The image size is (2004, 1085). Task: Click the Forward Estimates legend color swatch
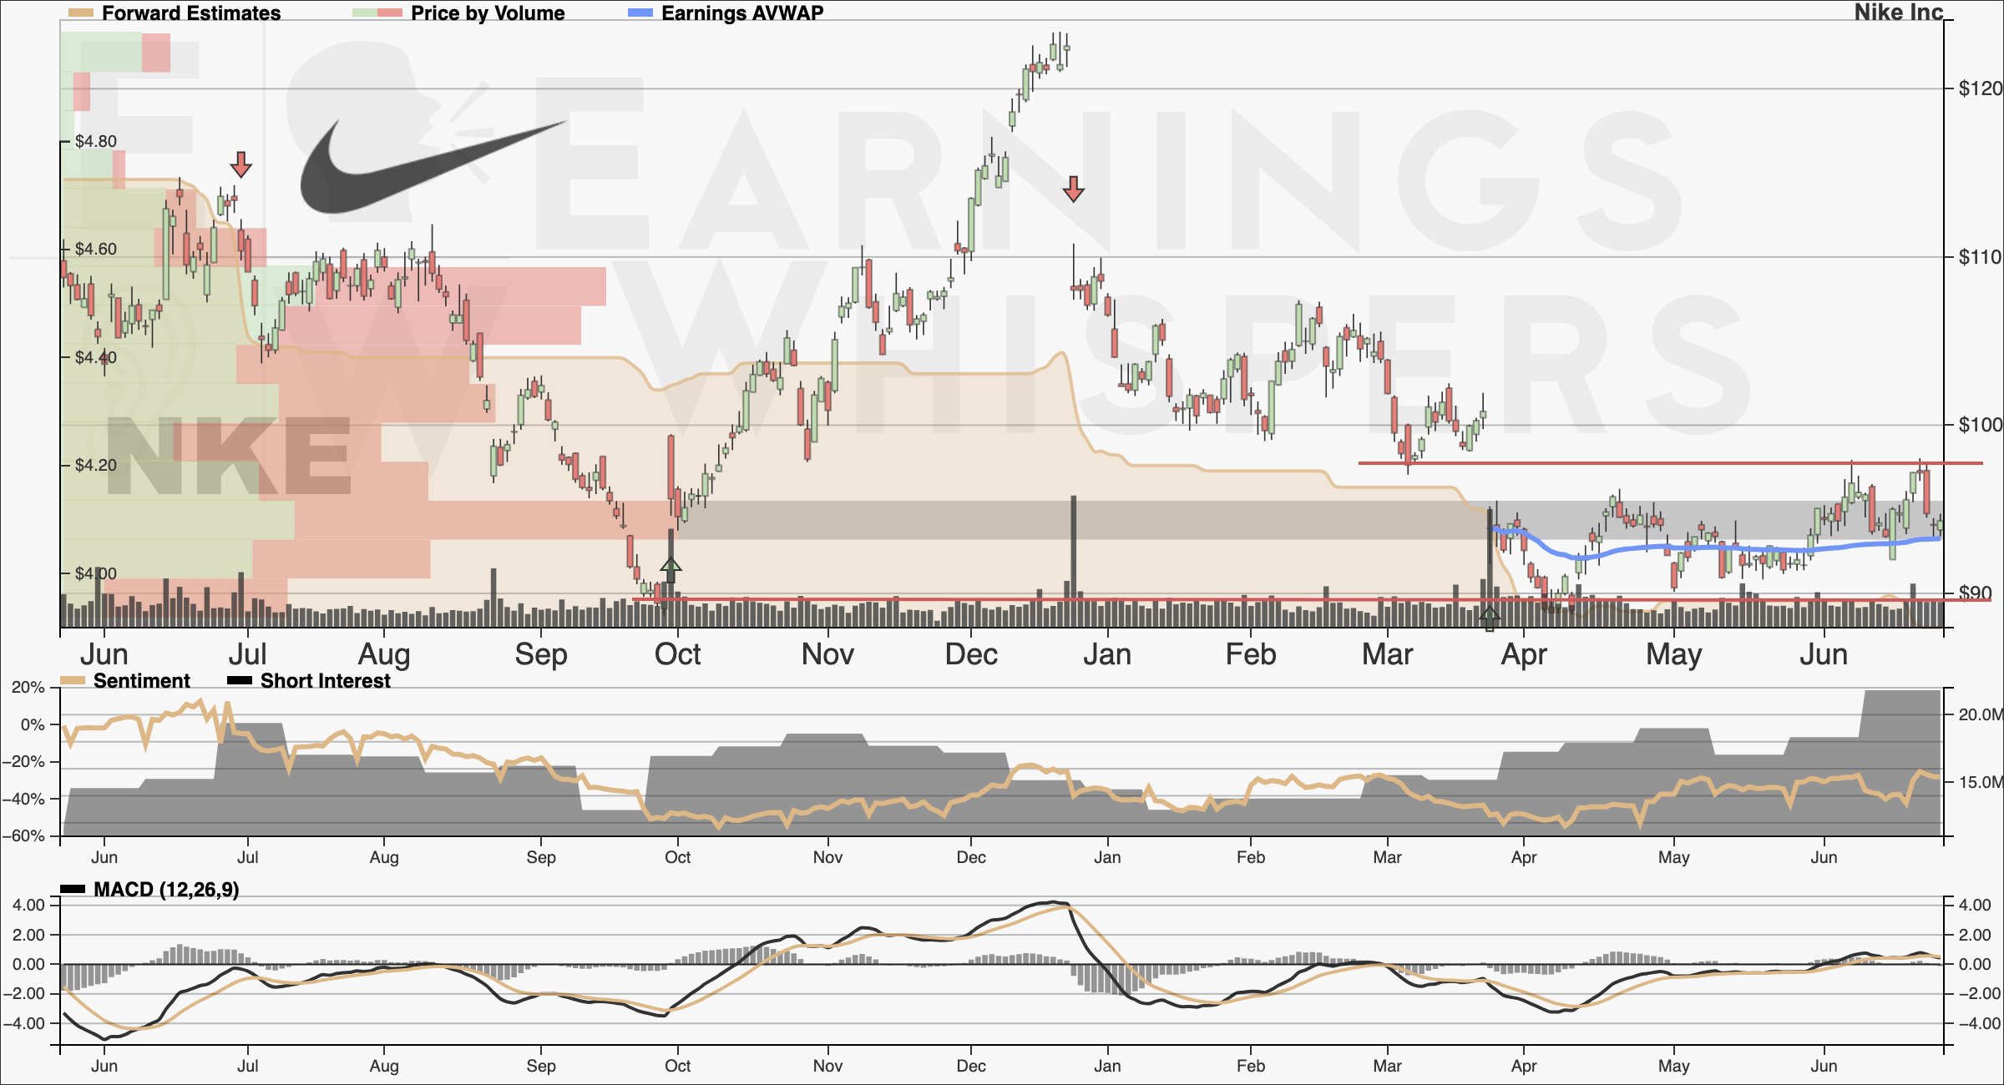[80, 13]
